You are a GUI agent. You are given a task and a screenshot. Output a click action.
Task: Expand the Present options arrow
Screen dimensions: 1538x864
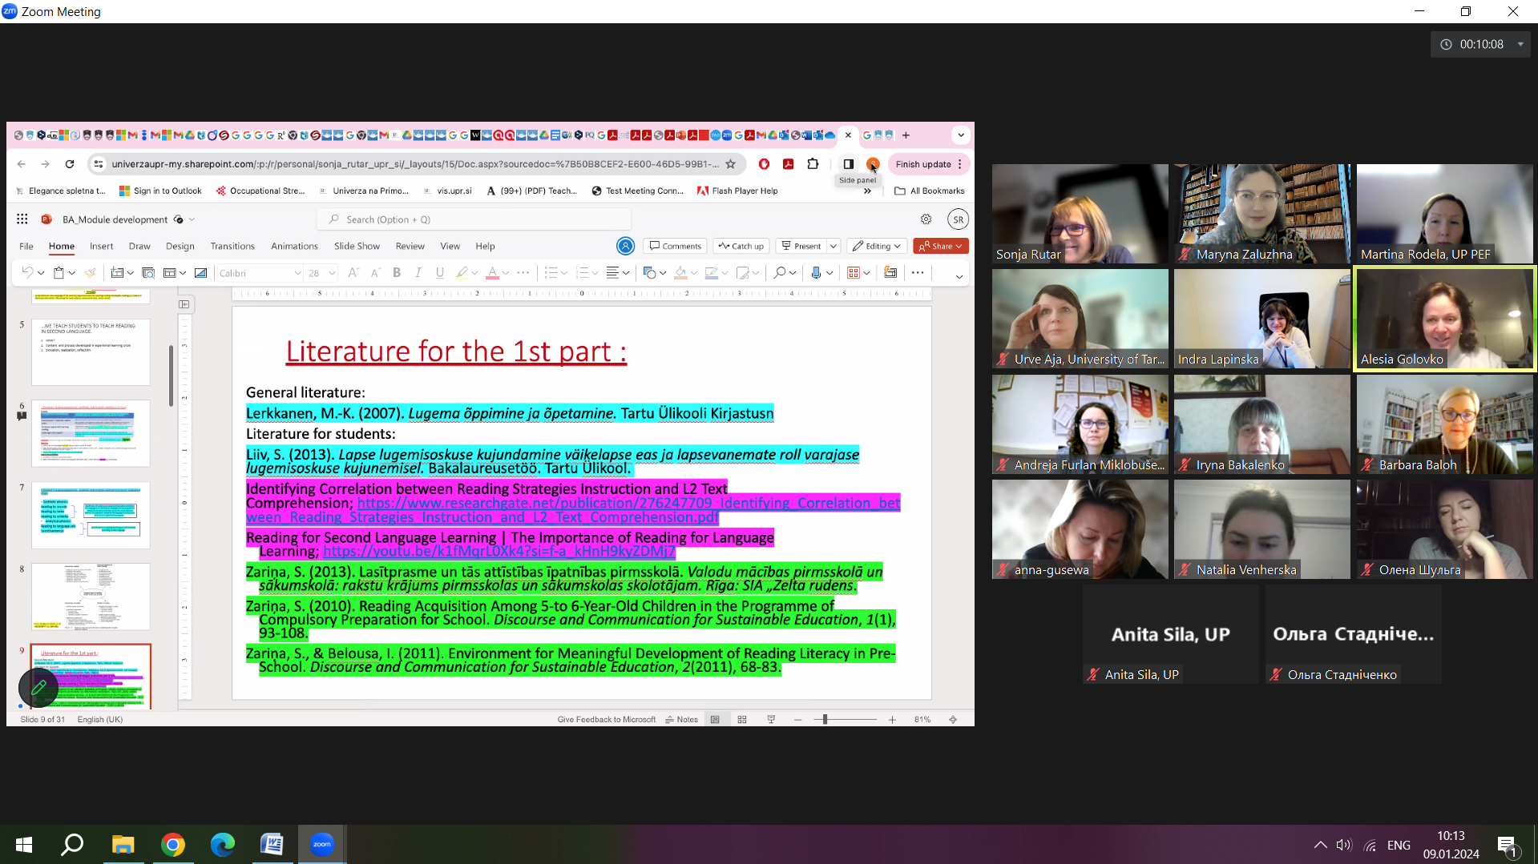pyautogui.click(x=833, y=246)
